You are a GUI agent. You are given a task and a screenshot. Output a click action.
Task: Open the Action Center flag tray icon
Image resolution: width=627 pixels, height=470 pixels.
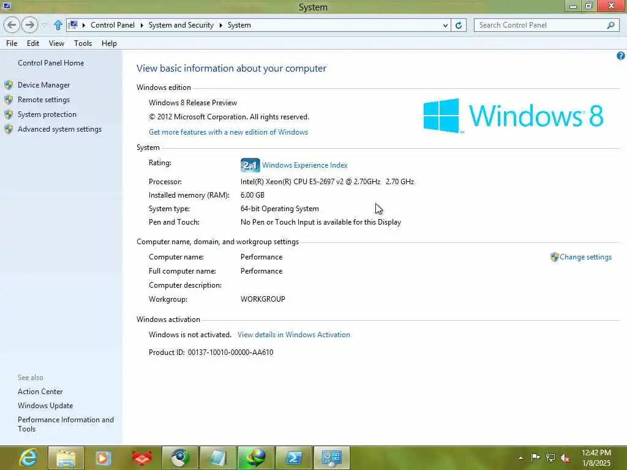535,458
